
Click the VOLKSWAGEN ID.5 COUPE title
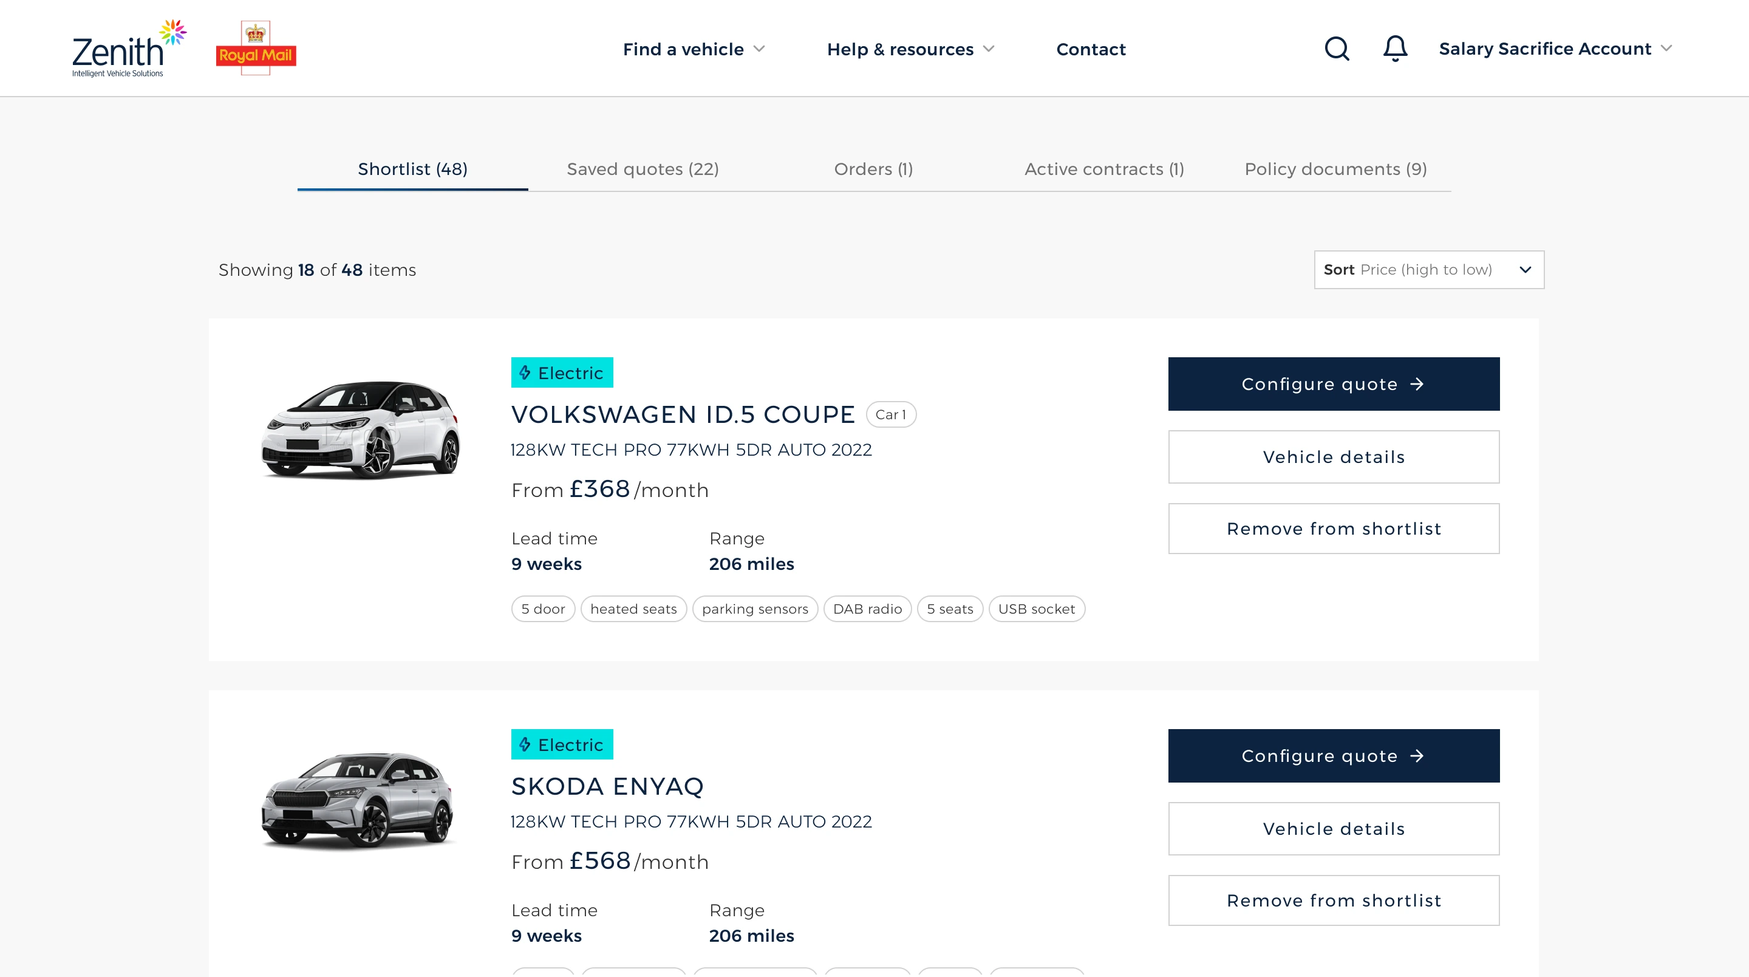683,414
